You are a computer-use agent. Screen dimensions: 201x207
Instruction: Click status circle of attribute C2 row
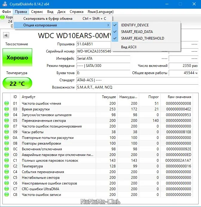click(x=7, y=166)
